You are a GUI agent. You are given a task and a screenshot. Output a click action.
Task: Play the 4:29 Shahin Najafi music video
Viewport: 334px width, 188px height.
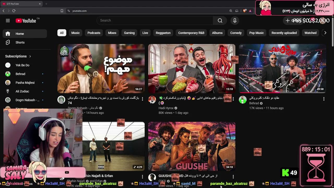click(x=114, y=146)
